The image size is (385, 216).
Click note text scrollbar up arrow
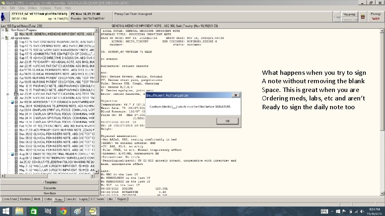(382, 31)
